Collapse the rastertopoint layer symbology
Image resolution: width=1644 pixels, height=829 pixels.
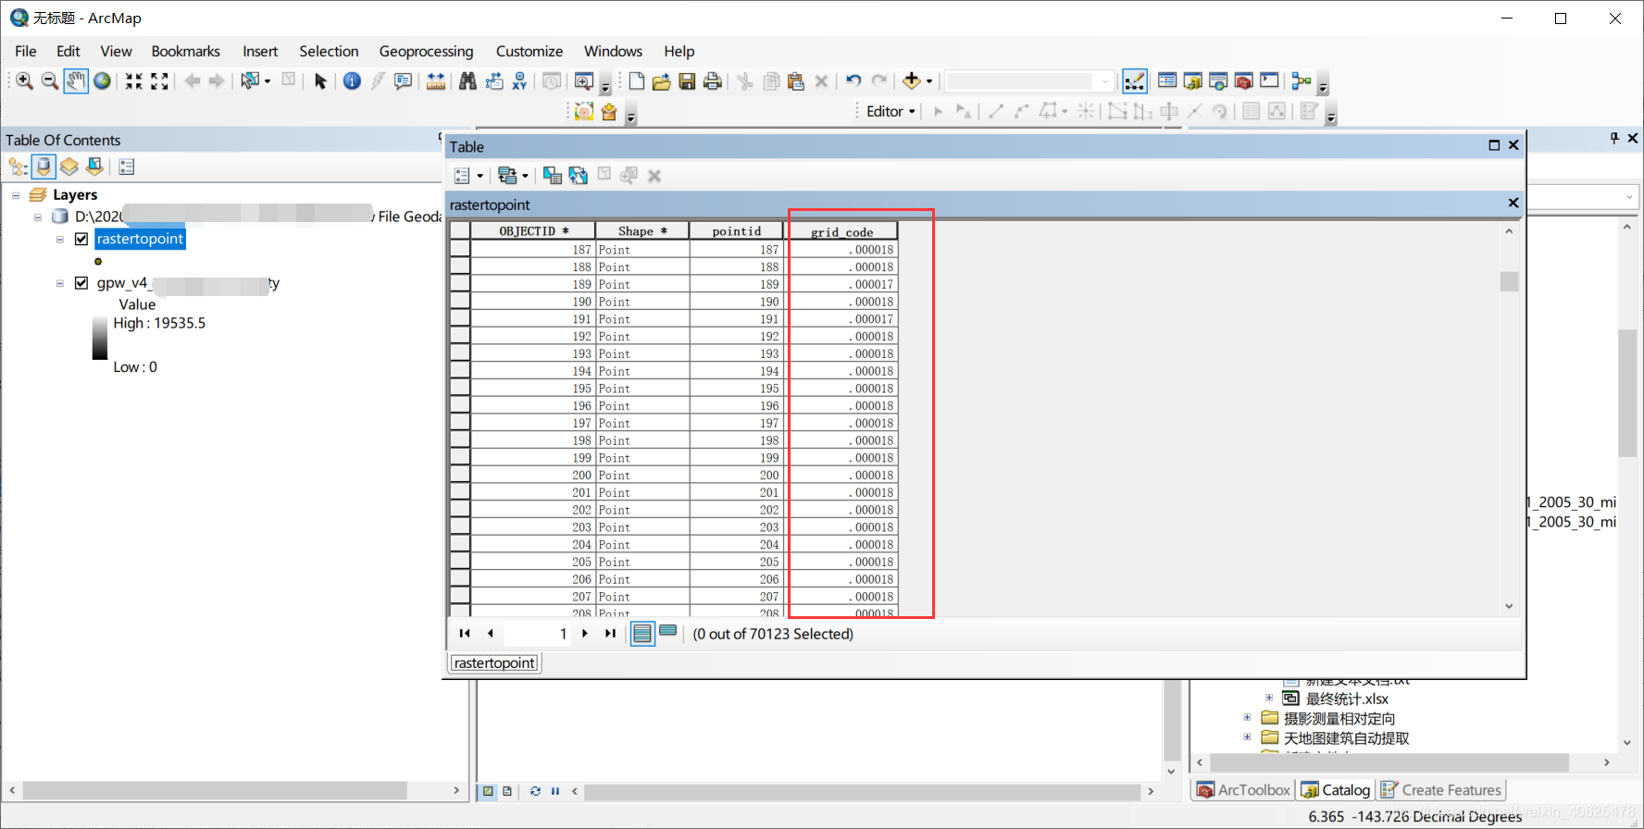click(x=60, y=240)
